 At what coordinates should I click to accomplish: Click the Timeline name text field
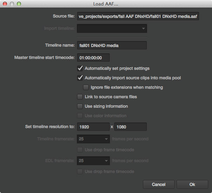pos(112,45)
